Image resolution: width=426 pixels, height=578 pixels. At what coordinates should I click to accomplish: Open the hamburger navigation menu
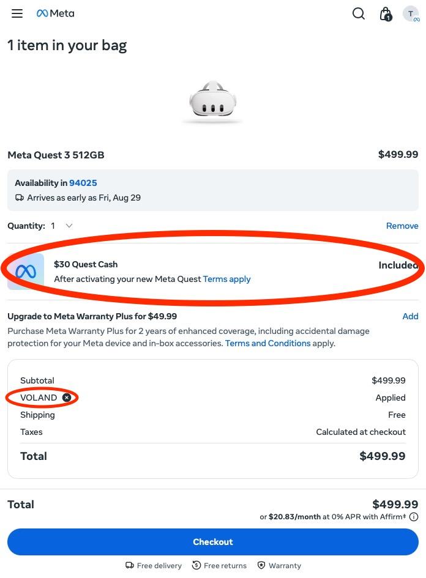17,13
